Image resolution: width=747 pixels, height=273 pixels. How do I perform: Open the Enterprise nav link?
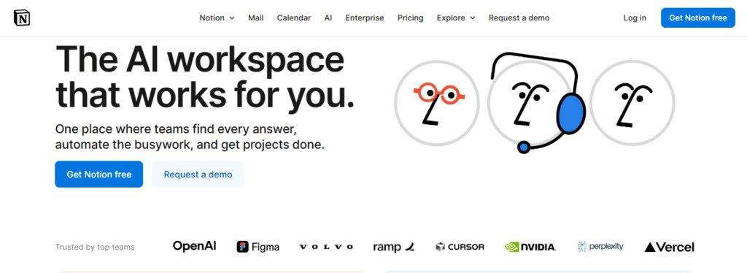tap(365, 18)
